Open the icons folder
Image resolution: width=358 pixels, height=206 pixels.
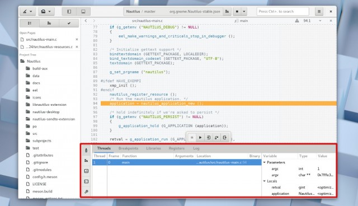pyautogui.click(x=36, y=97)
